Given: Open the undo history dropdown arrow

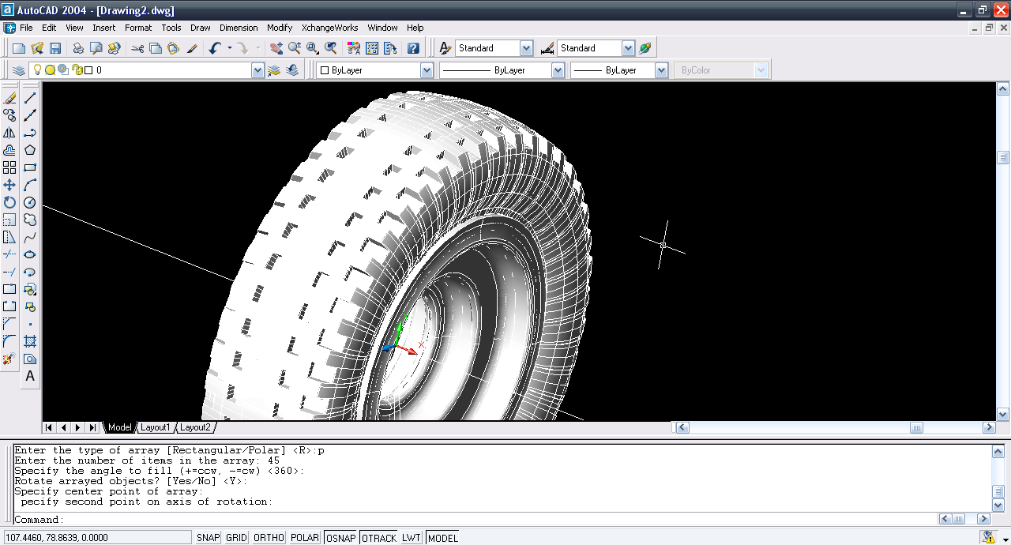Looking at the screenshot, I should [x=230, y=48].
